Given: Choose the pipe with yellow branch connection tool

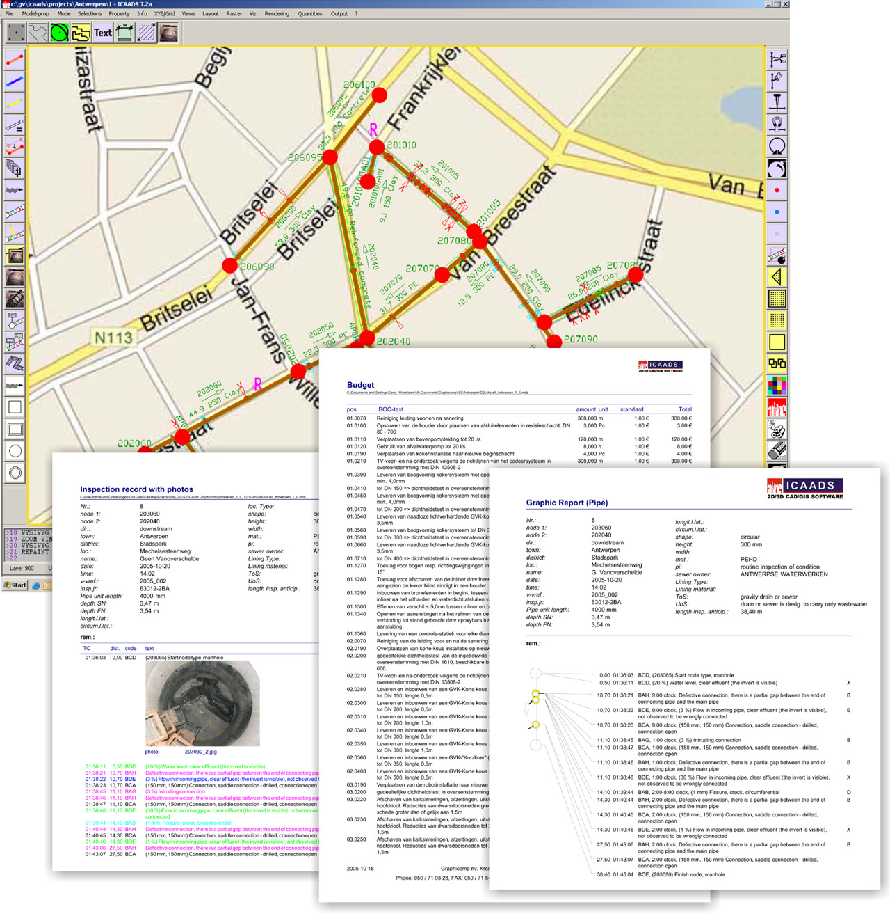Looking at the screenshot, I should 15,233.
